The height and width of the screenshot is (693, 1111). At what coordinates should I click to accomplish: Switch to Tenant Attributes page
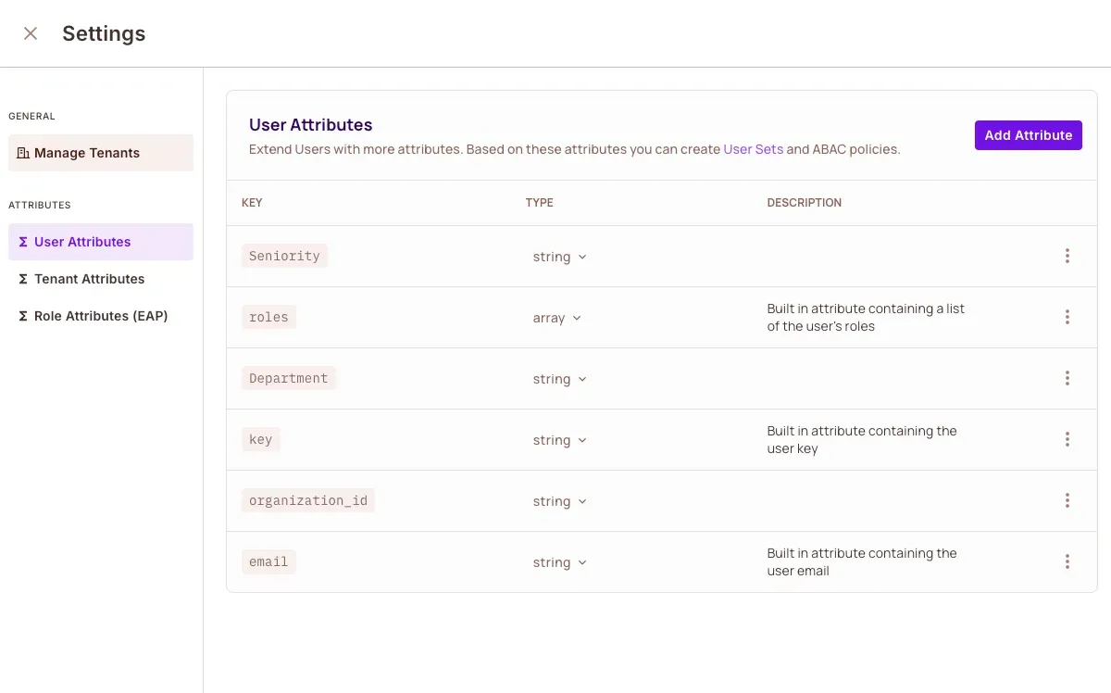89,279
